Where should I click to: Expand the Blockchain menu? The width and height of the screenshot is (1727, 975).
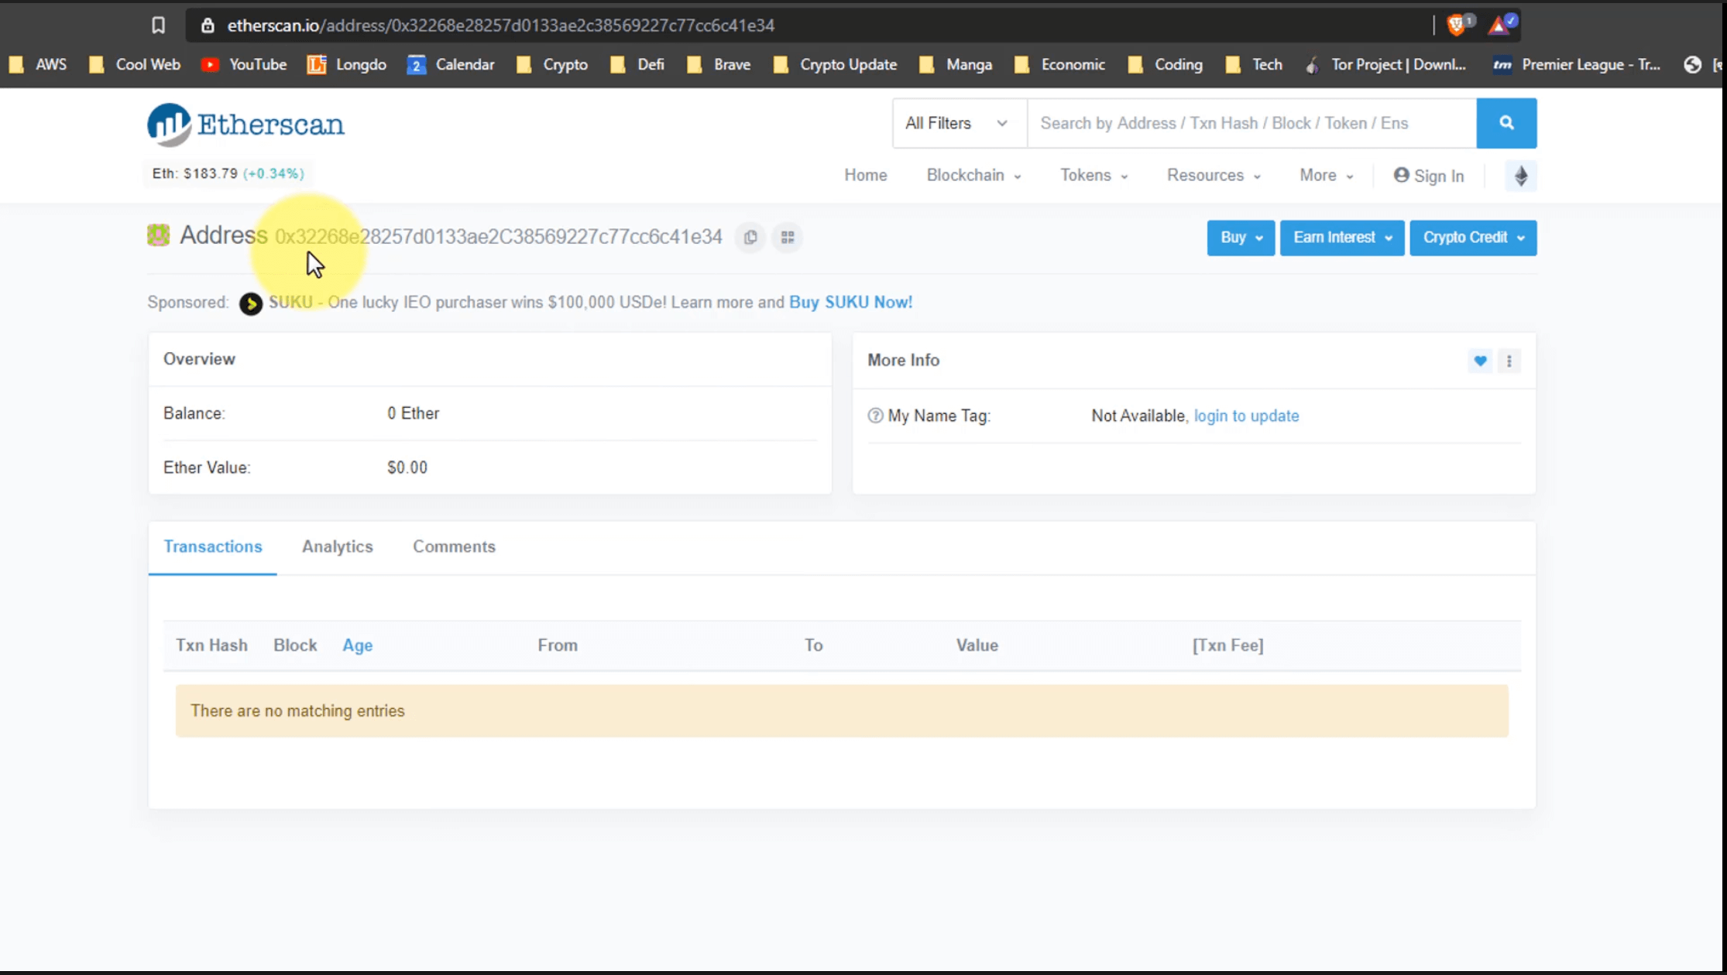[x=973, y=176]
